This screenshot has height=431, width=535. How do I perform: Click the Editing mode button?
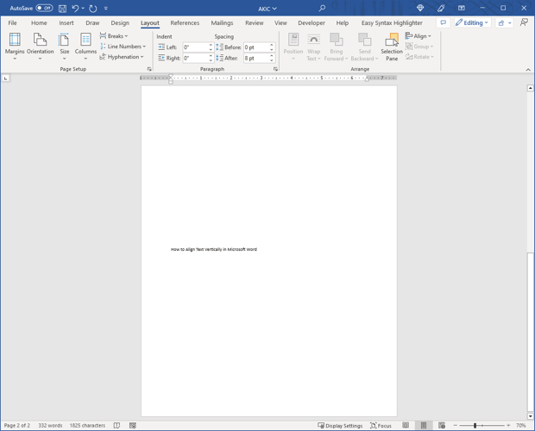(471, 23)
